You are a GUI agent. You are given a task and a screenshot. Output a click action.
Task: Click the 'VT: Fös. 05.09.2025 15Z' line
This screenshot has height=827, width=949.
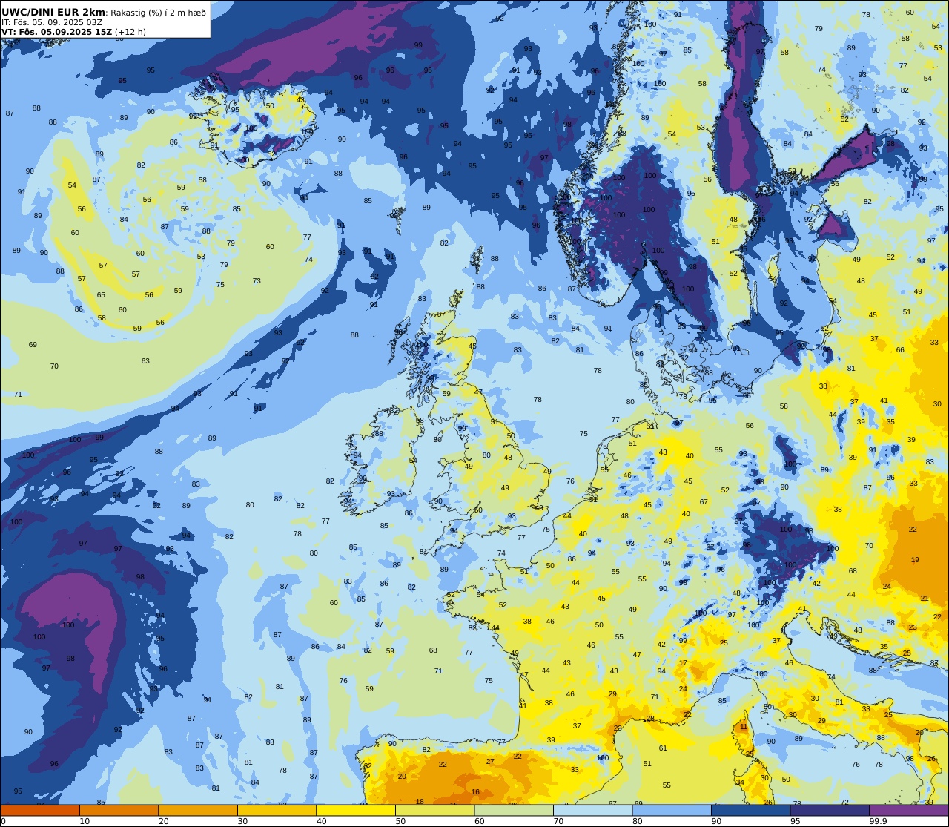[x=56, y=32]
